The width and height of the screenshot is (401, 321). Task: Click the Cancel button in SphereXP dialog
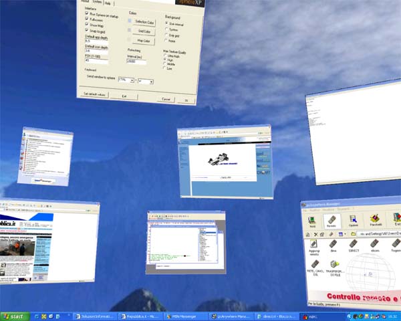166,99
